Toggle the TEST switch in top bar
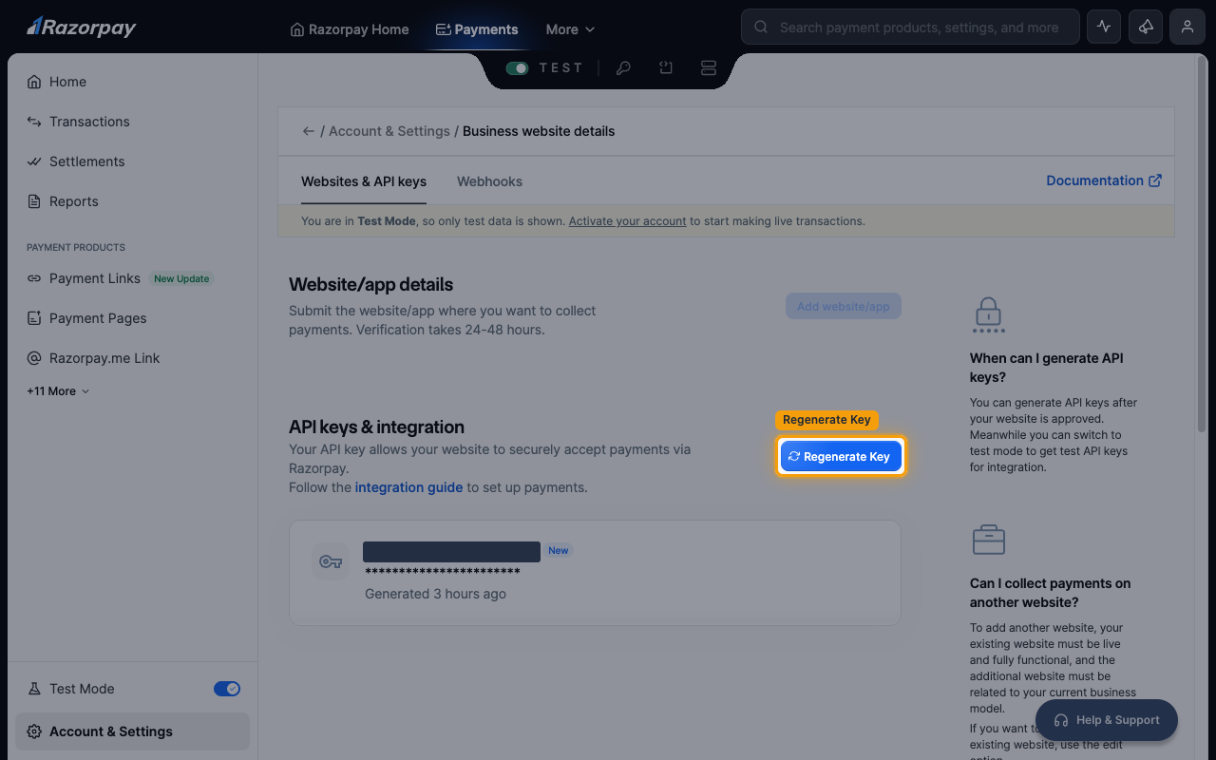The width and height of the screenshot is (1216, 760). click(x=517, y=68)
